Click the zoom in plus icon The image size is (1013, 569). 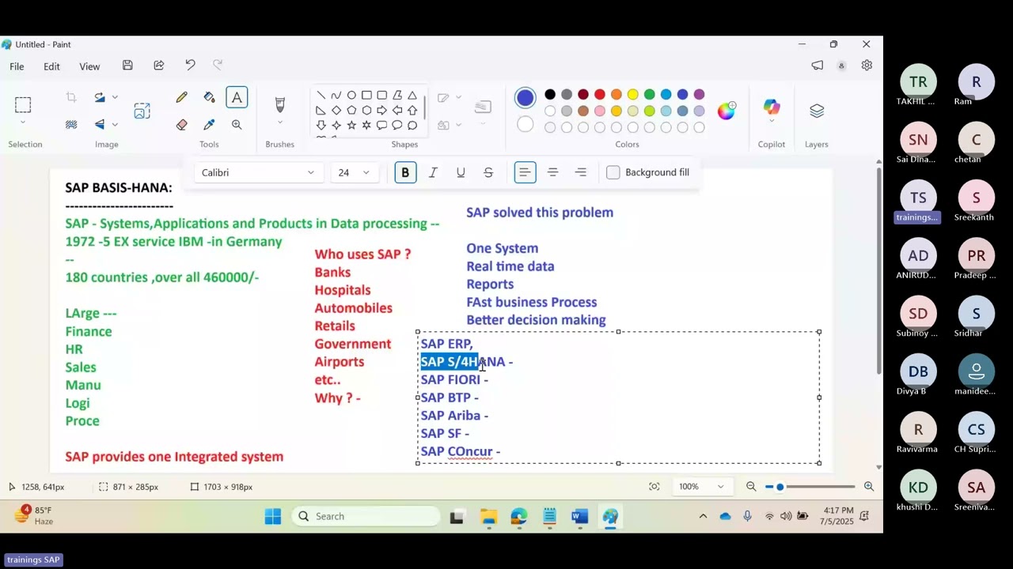(x=869, y=487)
